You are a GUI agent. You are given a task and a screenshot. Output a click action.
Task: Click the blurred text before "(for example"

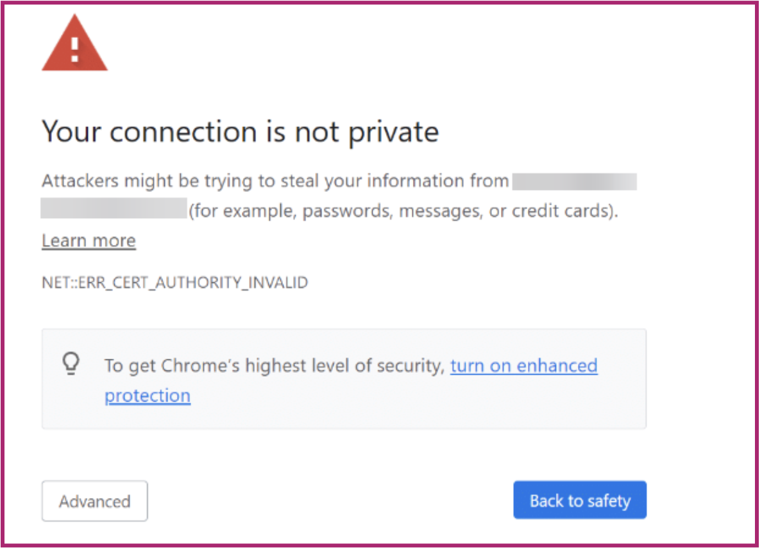point(114,210)
